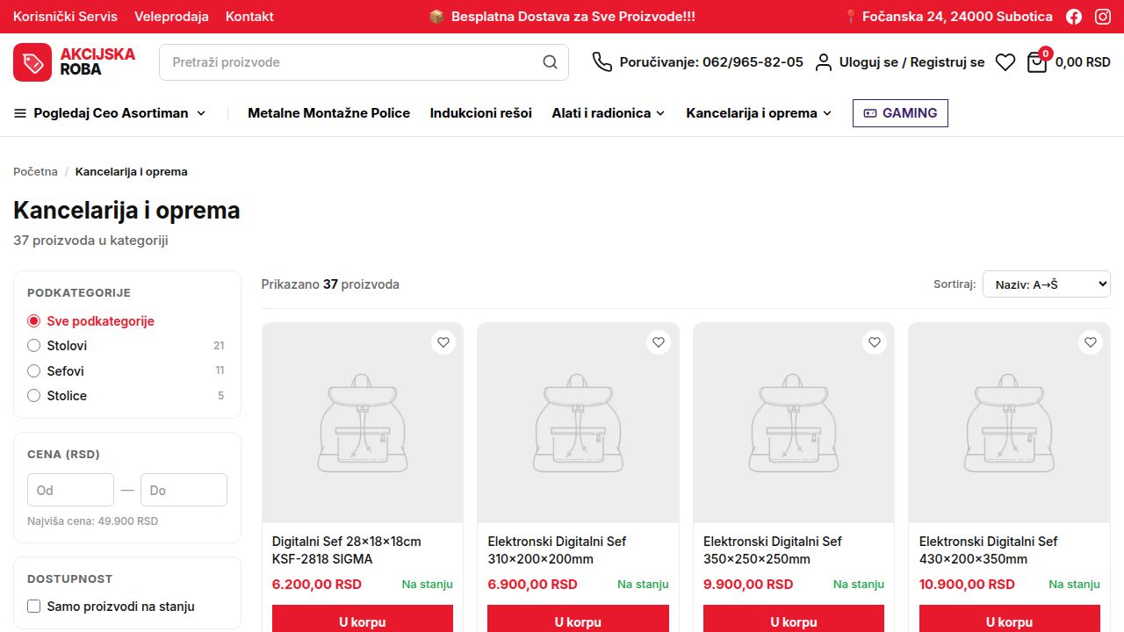Viewport: 1124px width, 632px height.
Task: Open the shopping cart icon
Action: 1037,62
